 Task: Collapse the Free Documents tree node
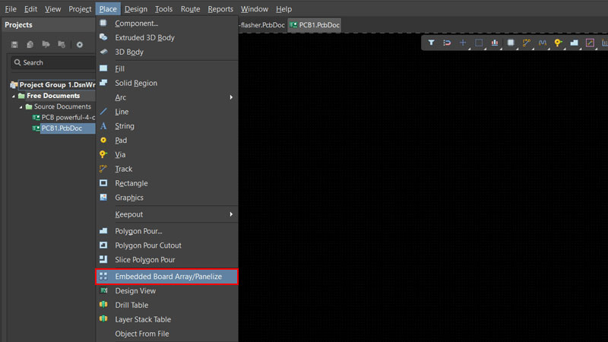click(x=13, y=96)
